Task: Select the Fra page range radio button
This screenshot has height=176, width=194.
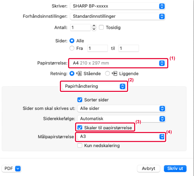Action: click(72, 48)
